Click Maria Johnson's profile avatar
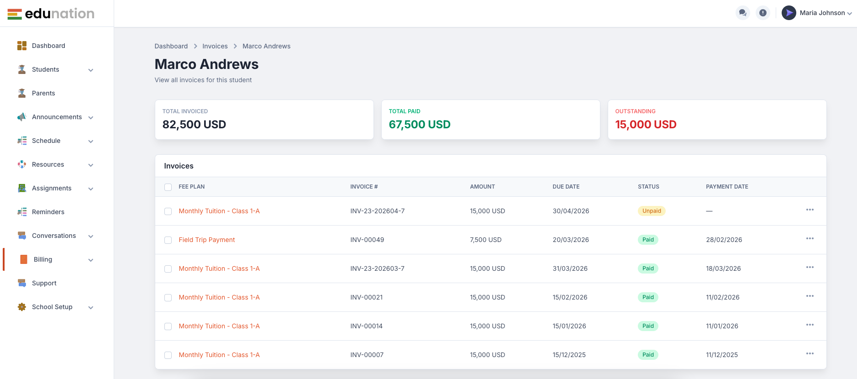Screen dimensions: 857x379 point(789,13)
